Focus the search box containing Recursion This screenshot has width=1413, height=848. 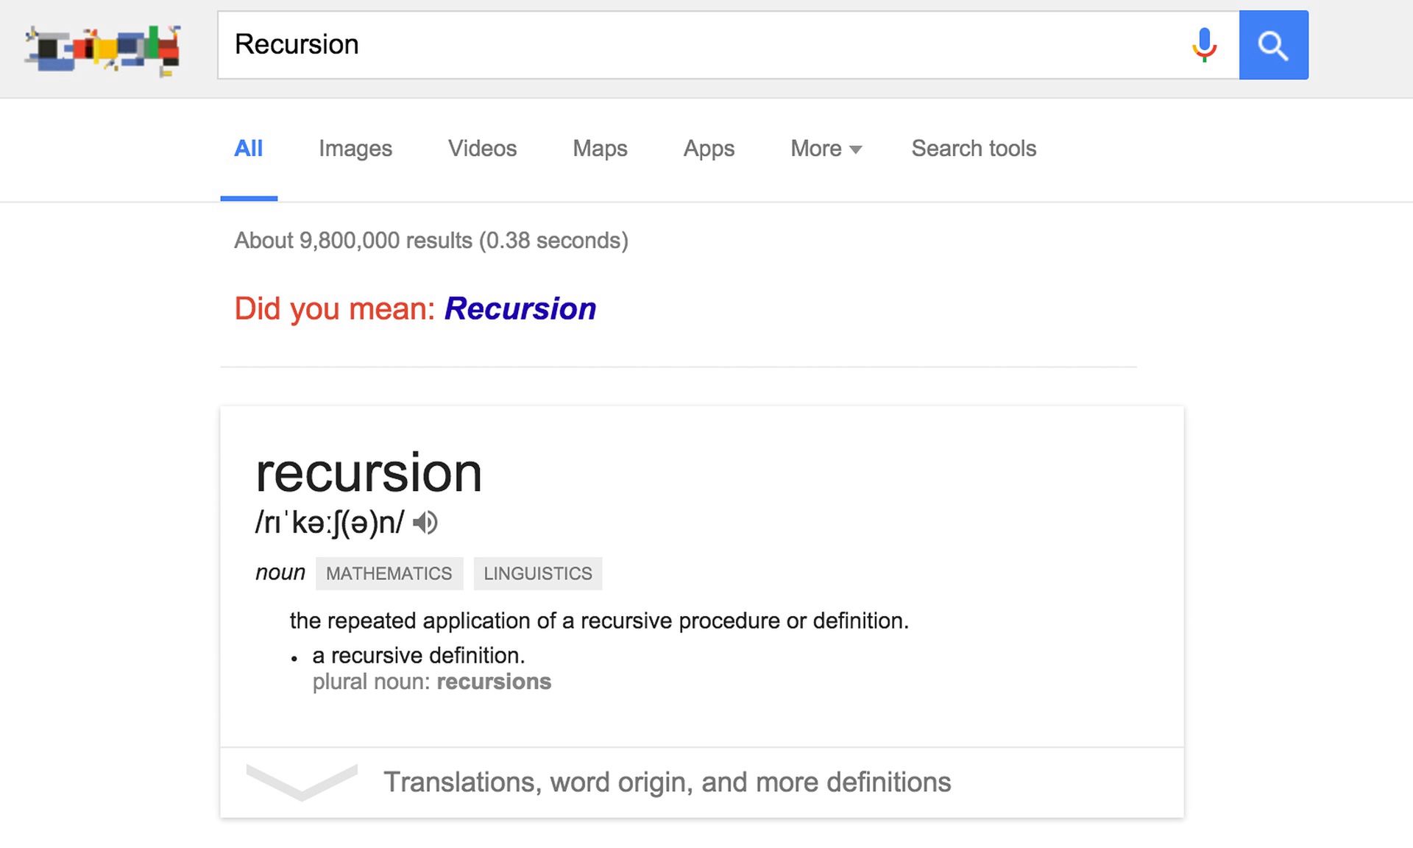pyautogui.click(x=699, y=45)
